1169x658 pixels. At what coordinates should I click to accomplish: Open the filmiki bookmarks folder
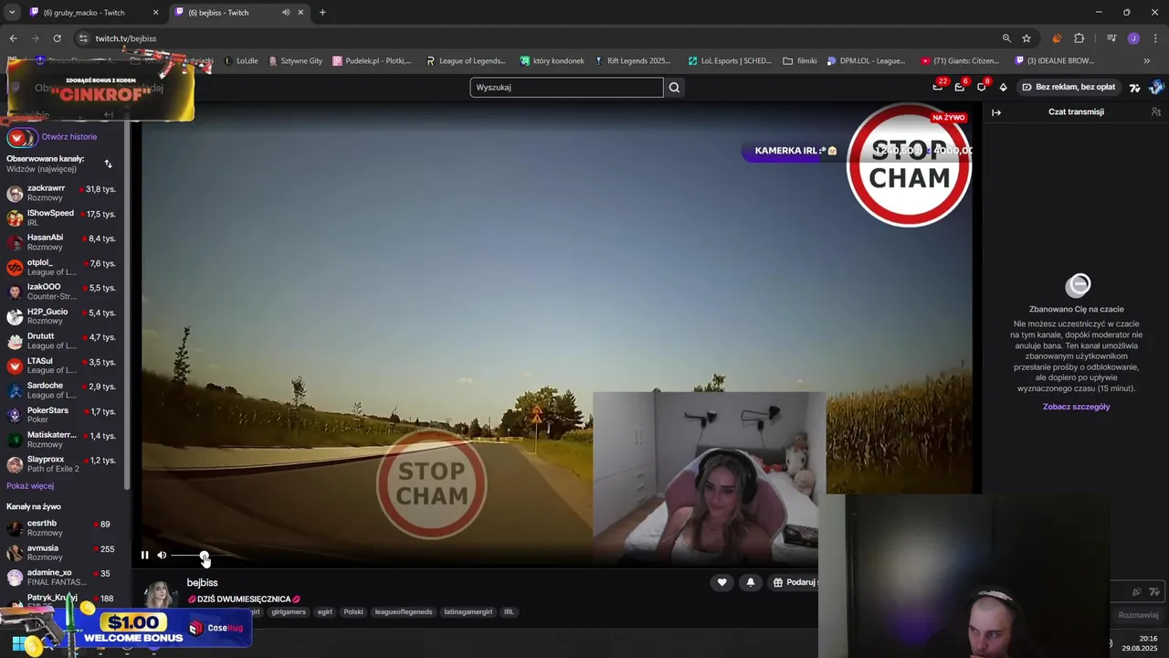click(x=800, y=61)
